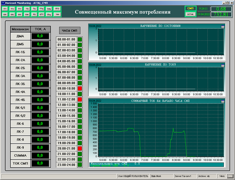This screenshot has height=180, width=235.
Task: Select the ХЦ toolbar button
Action: [27, 9]
